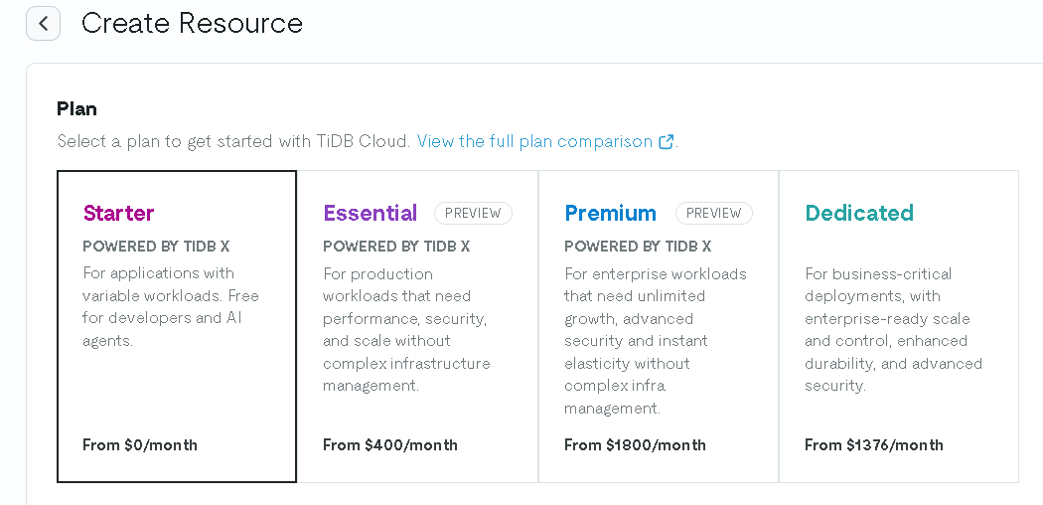Click the Dedicated plan description text

tap(893, 329)
